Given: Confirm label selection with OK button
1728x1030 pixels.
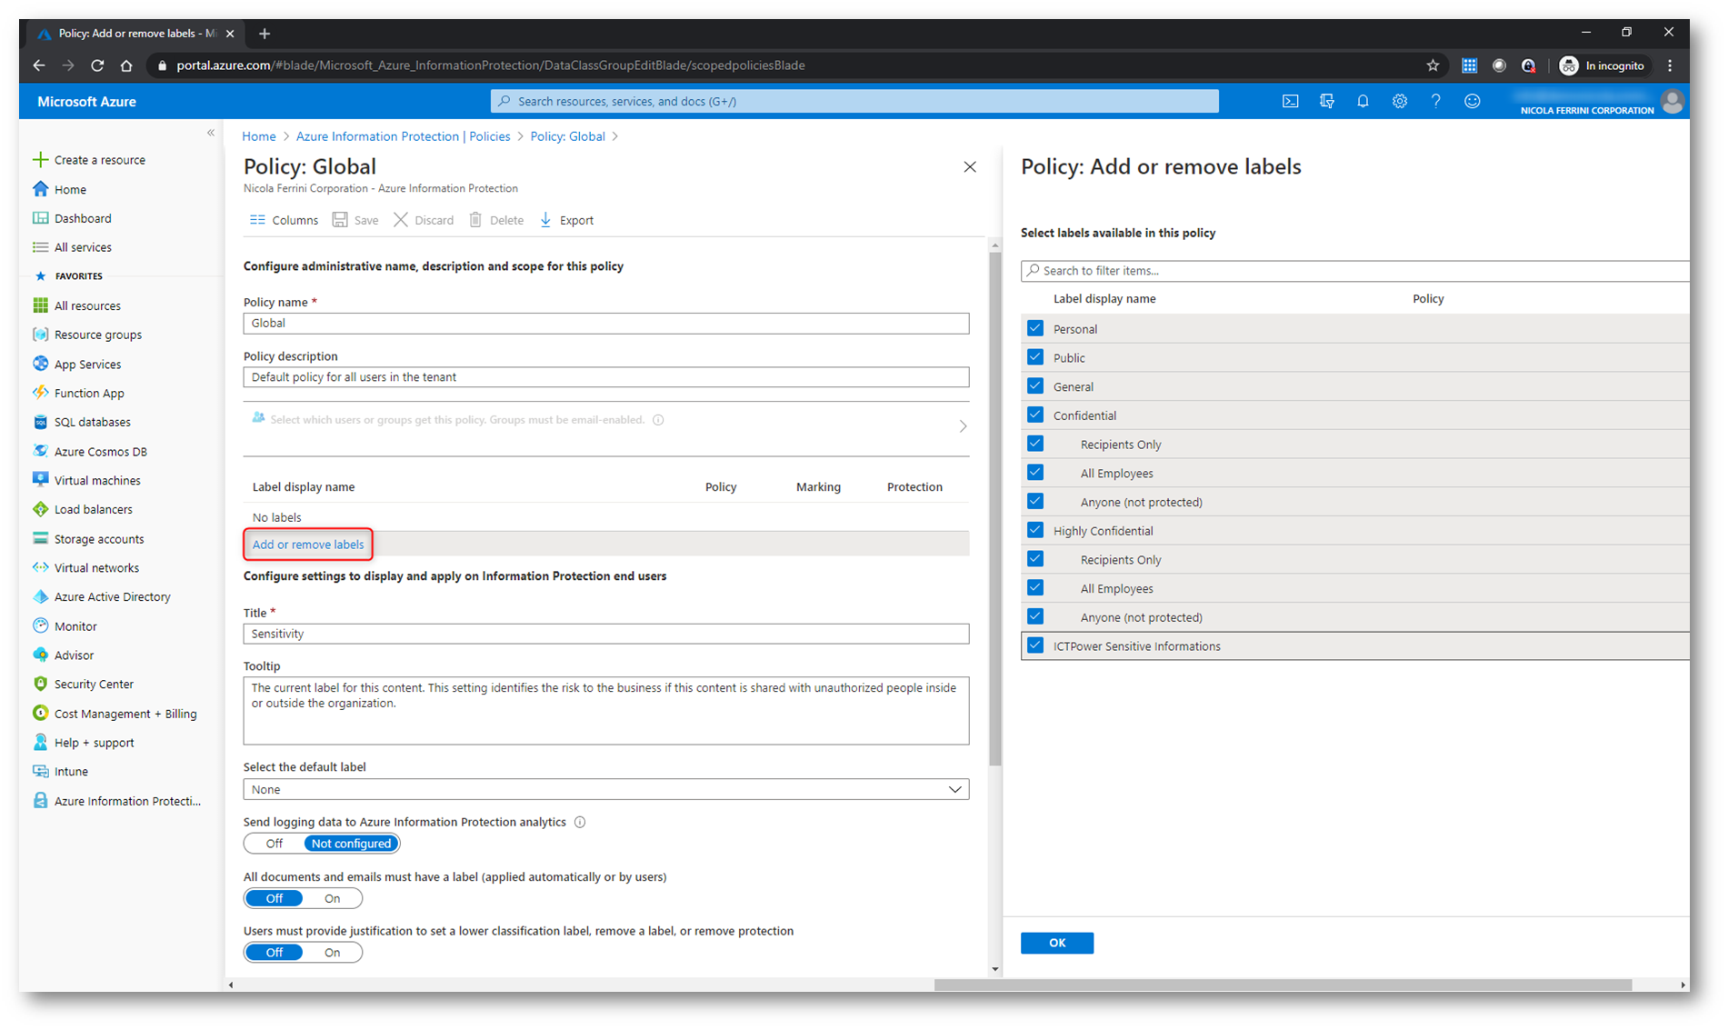Looking at the screenshot, I should pos(1056,943).
